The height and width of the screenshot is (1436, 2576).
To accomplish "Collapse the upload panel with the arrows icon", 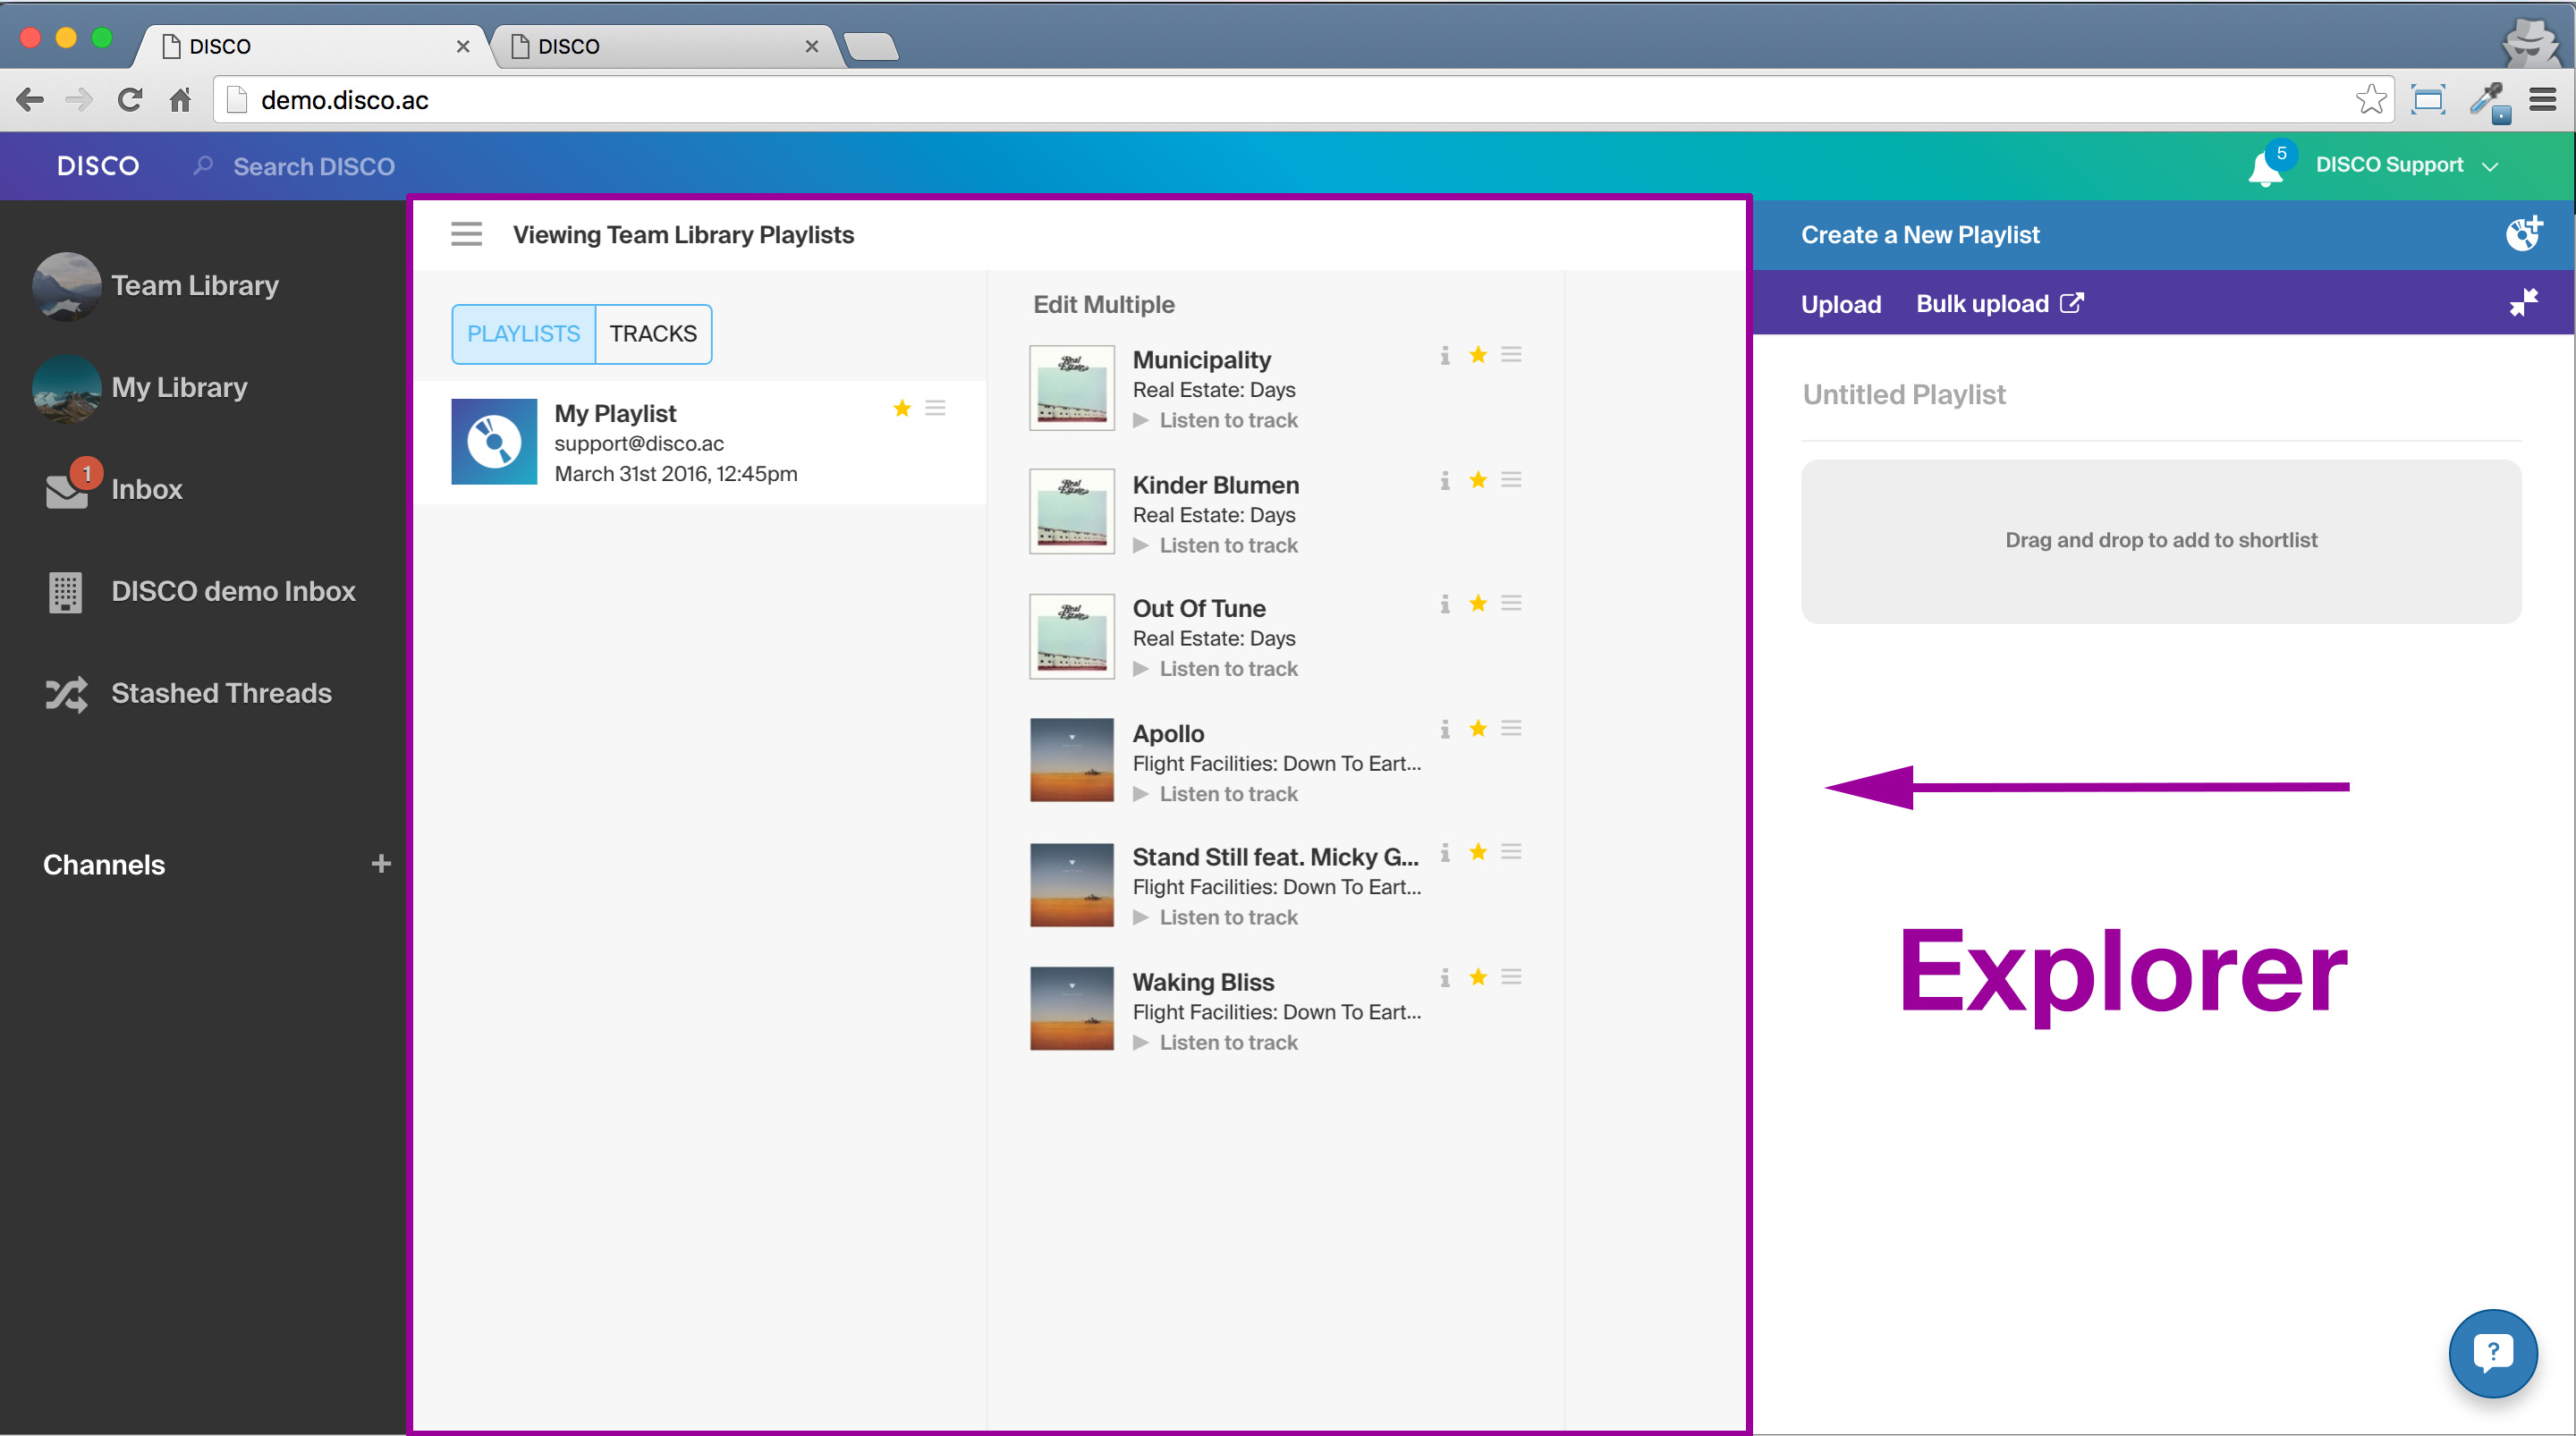I will [2523, 303].
